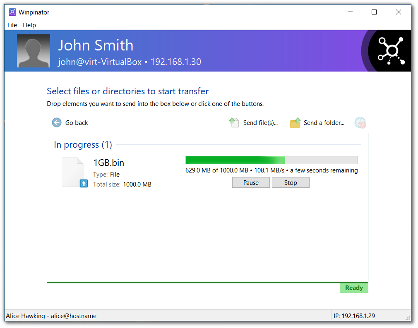418x328 pixels.
Task: Open the Help menu
Action: (x=29, y=25)
